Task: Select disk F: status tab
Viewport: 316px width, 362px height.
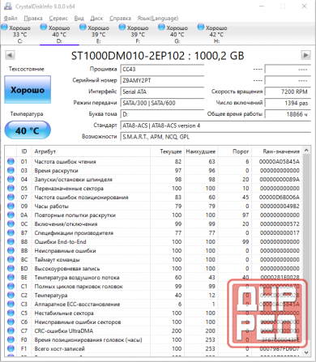Action: click(x=138, y=34)
